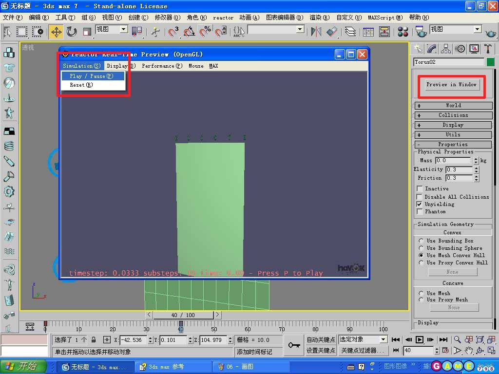Uncheck the Unyielding checkbox
The width and height of the screenshot is (499, 374).
[x=420, y=204]
